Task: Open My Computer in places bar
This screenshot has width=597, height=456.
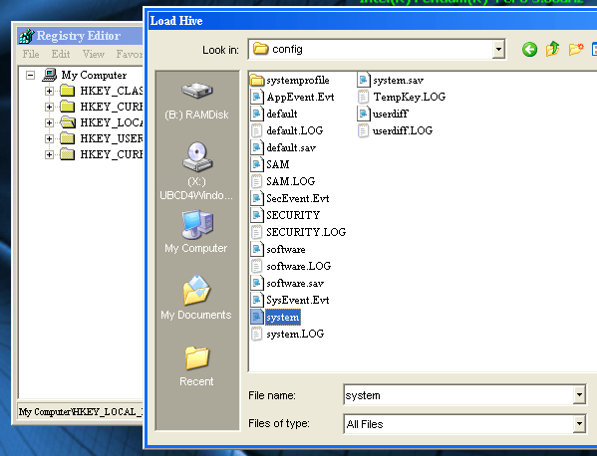Action: [x=196, y=232]
